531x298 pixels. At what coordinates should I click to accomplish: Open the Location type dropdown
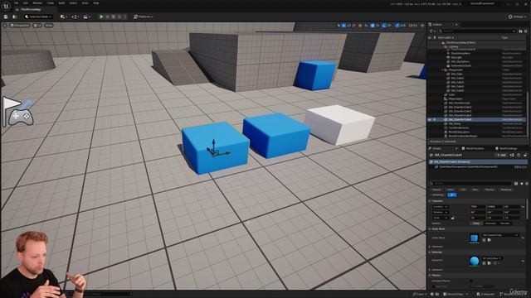tap(441, 206)
